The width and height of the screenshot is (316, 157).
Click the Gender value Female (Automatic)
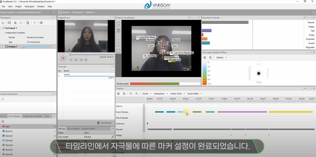(35, 37)
